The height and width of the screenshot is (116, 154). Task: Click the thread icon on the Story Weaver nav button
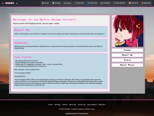pyautogui.click(x=114, y=3)
